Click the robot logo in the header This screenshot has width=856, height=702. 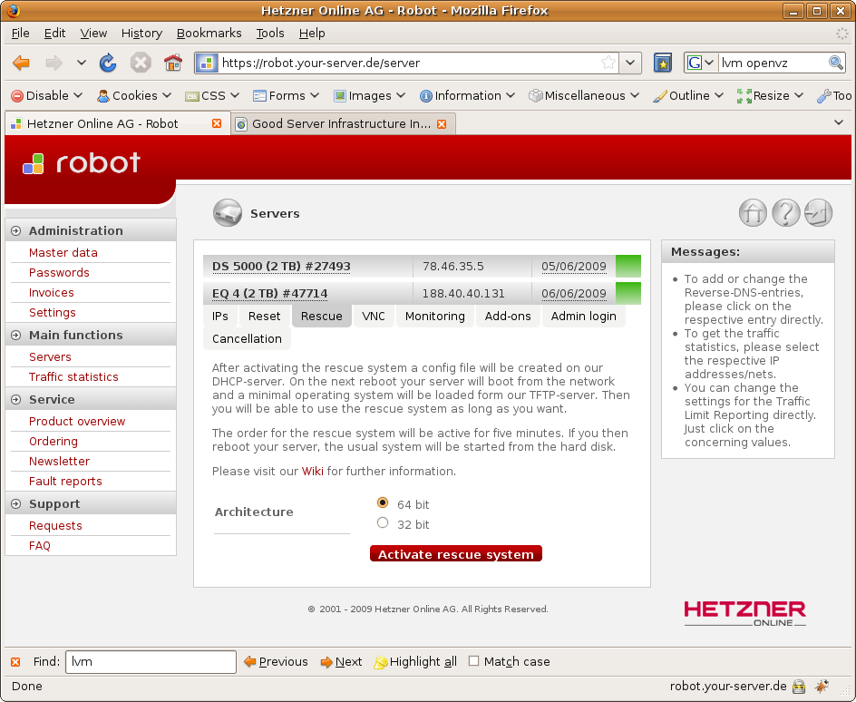(x=81, y=163)
